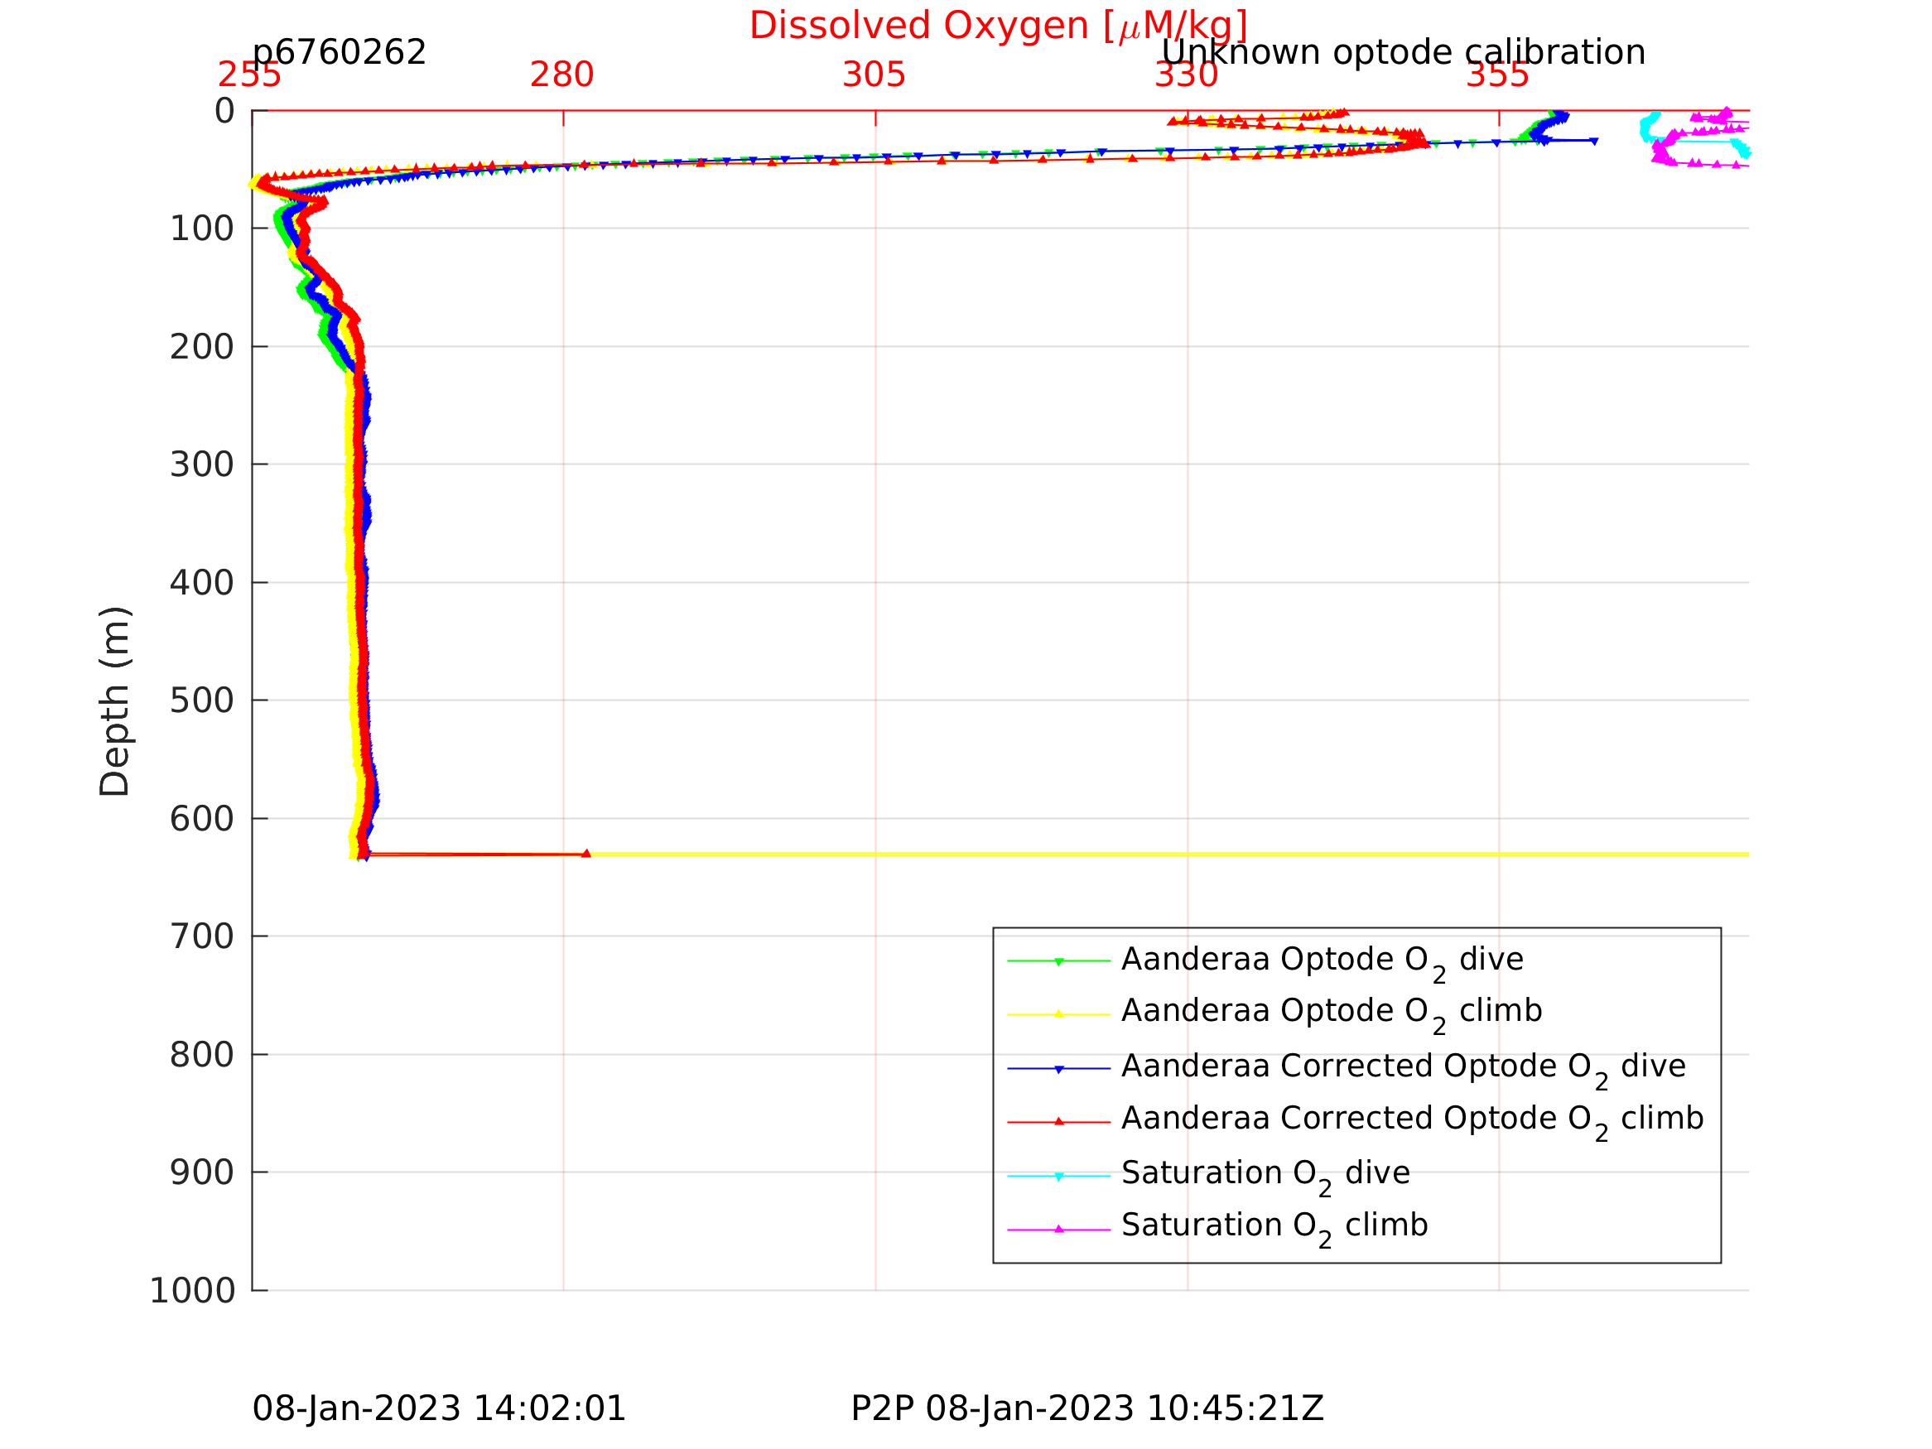Click the depth tick label '100'
Screen dimensions: 1932x1449
pyautogui.click(x=202, y=229)
